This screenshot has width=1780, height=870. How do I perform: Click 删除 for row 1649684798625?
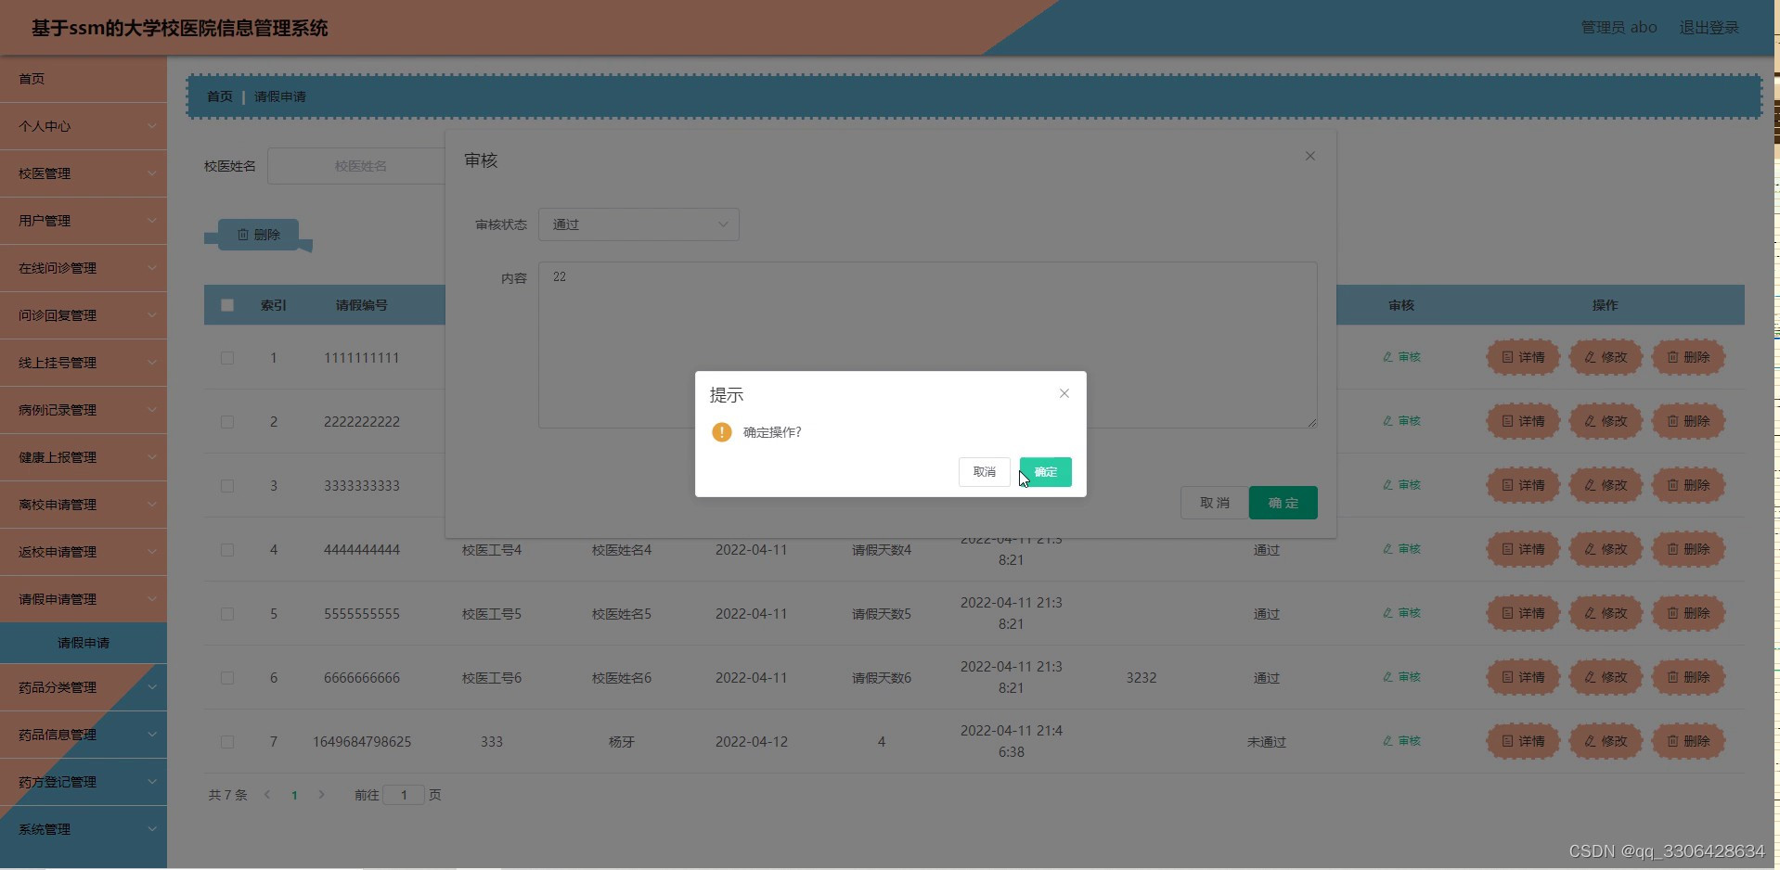1688,741
